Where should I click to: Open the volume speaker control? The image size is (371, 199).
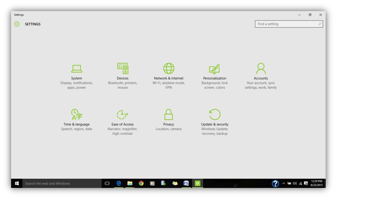coord(295,183)
